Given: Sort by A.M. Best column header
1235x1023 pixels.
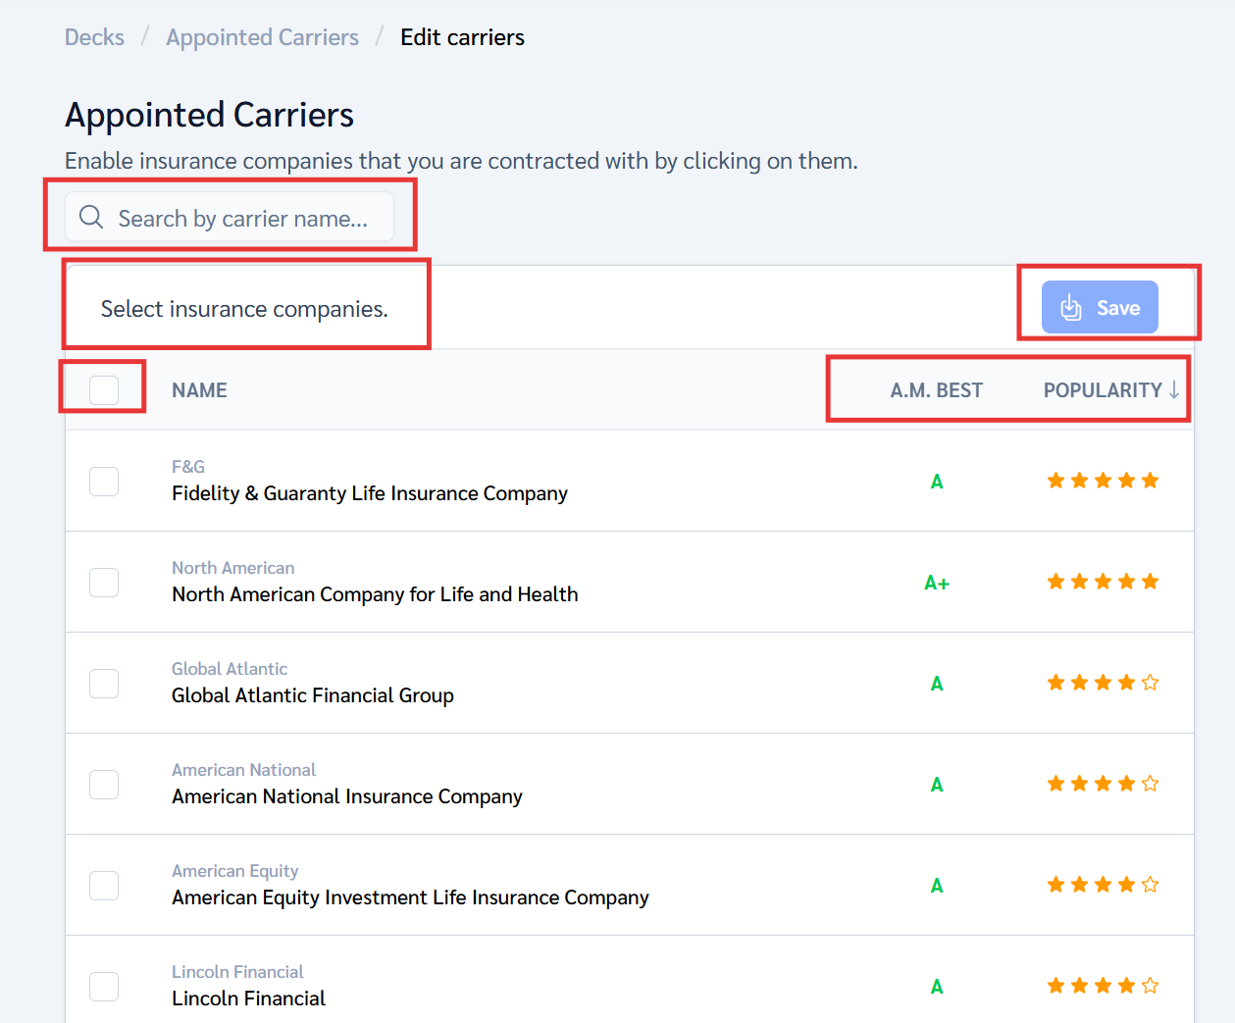Looking at the screenshot, I should coord(936,390).
